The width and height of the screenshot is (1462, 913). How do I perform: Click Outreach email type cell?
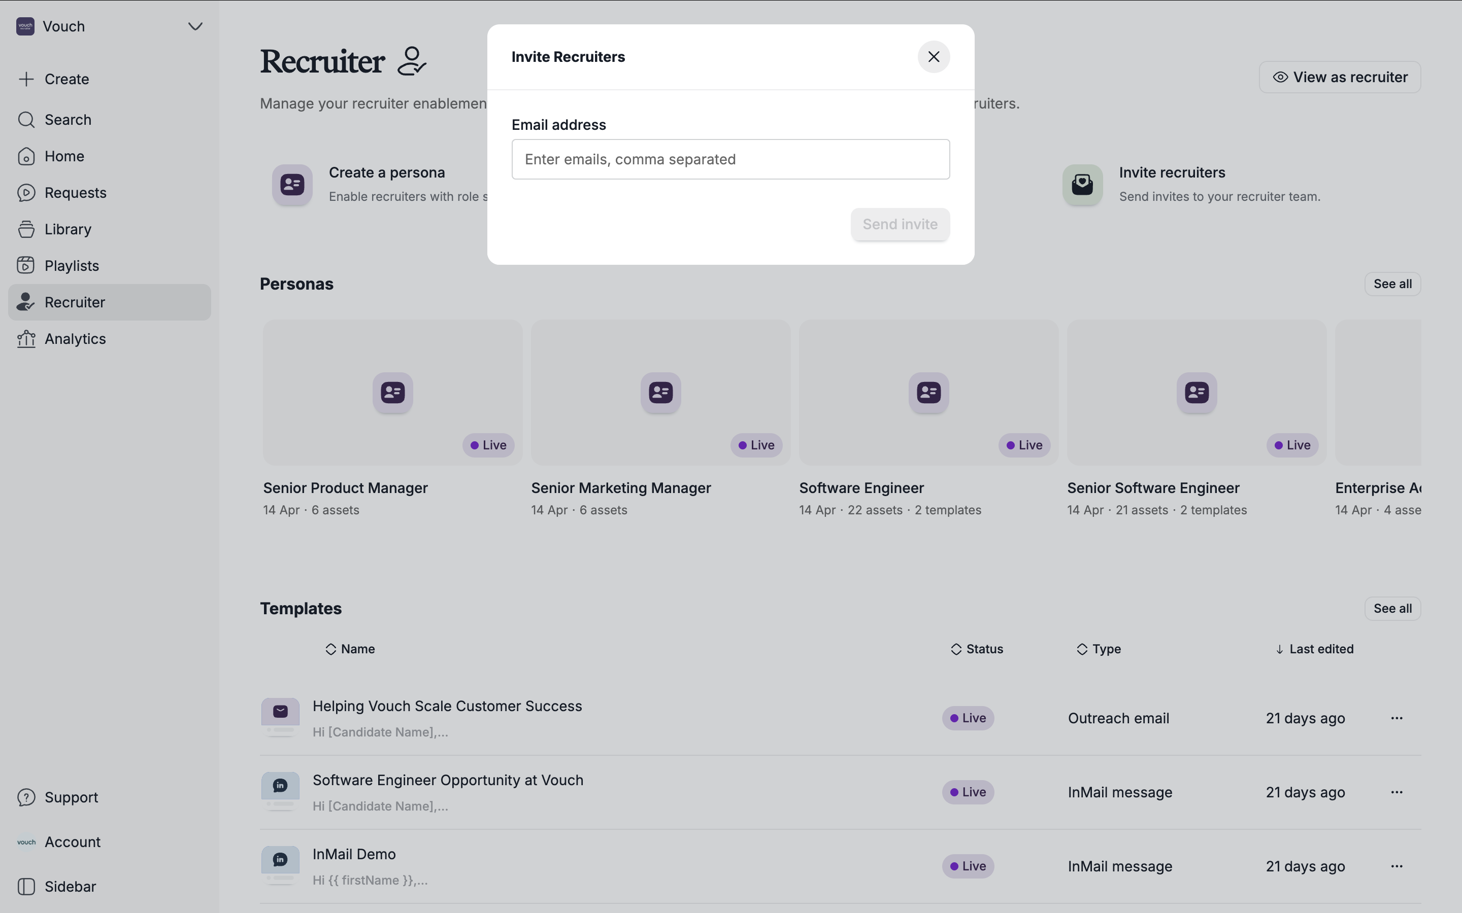point(1118,719)
